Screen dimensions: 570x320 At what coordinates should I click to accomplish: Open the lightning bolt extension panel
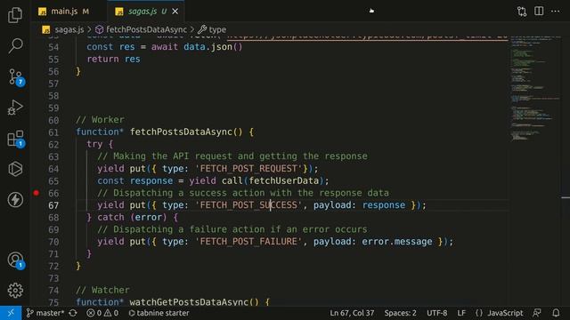[15, 199]
